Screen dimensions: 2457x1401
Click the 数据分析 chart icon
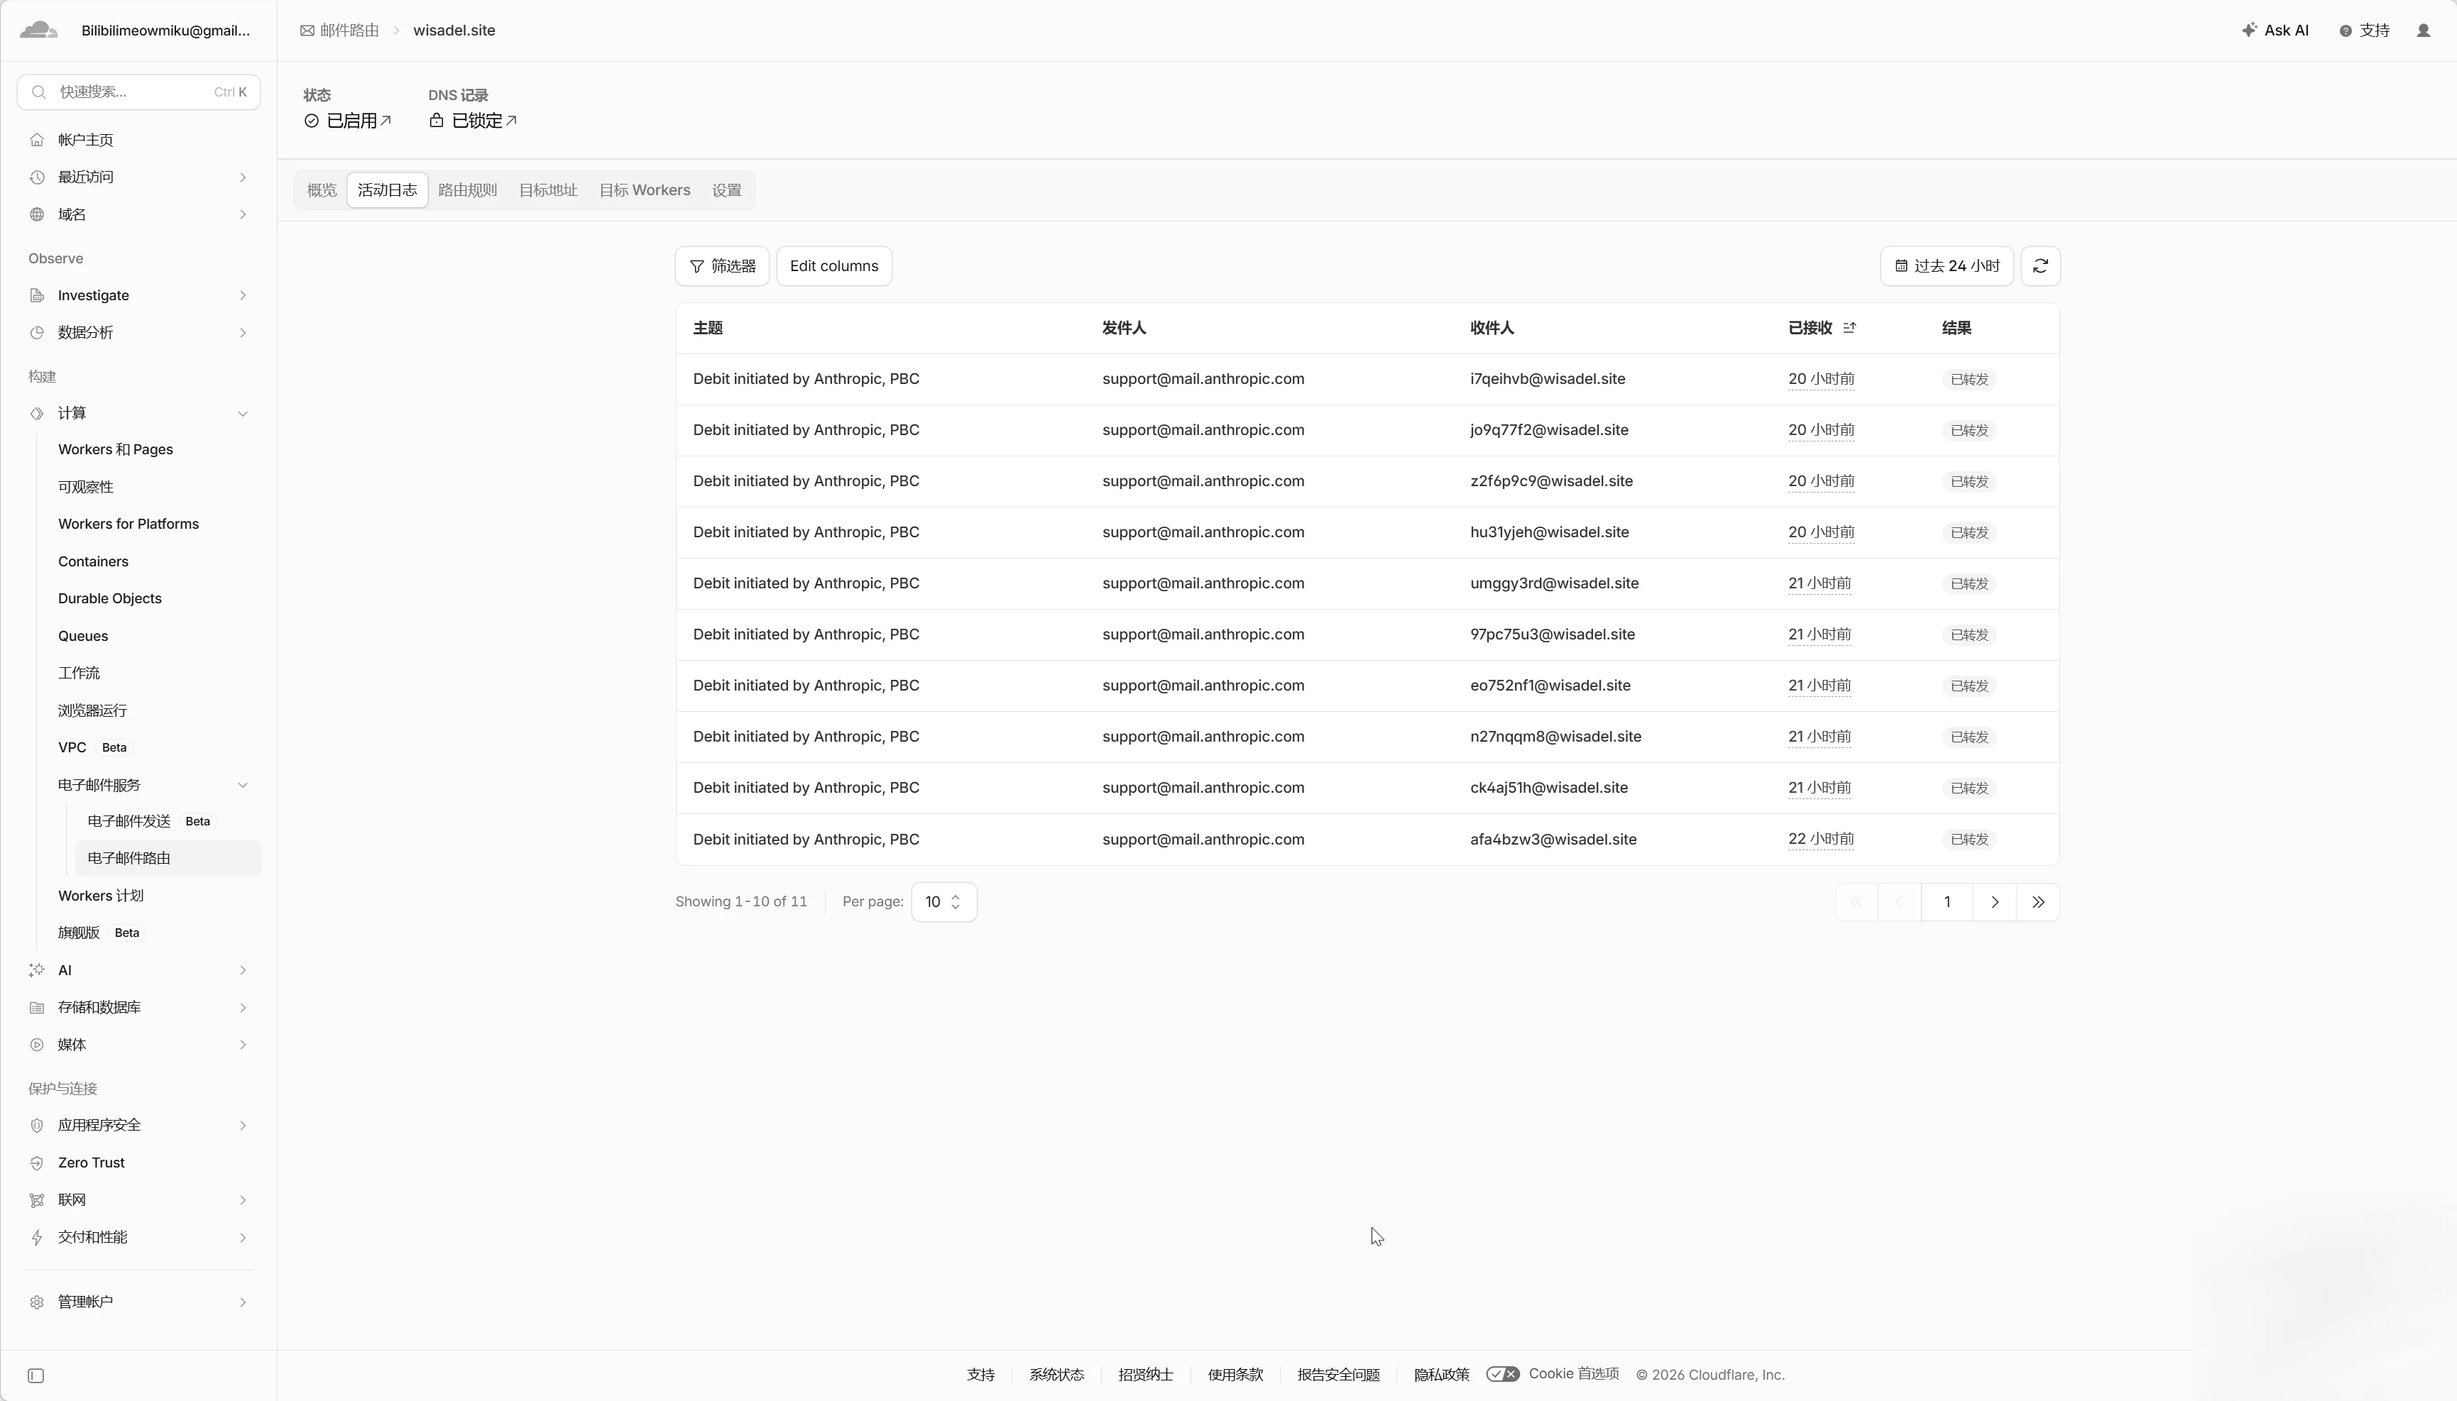point(37,333)
